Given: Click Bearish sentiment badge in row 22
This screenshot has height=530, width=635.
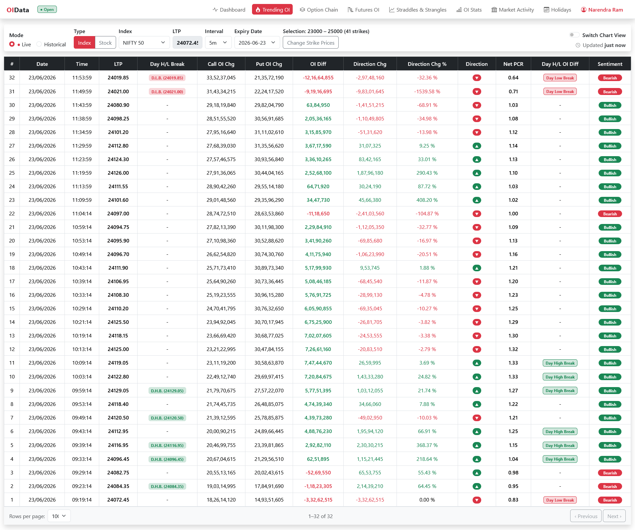Looking at the screenshot, I should click(x=610, y=214).
